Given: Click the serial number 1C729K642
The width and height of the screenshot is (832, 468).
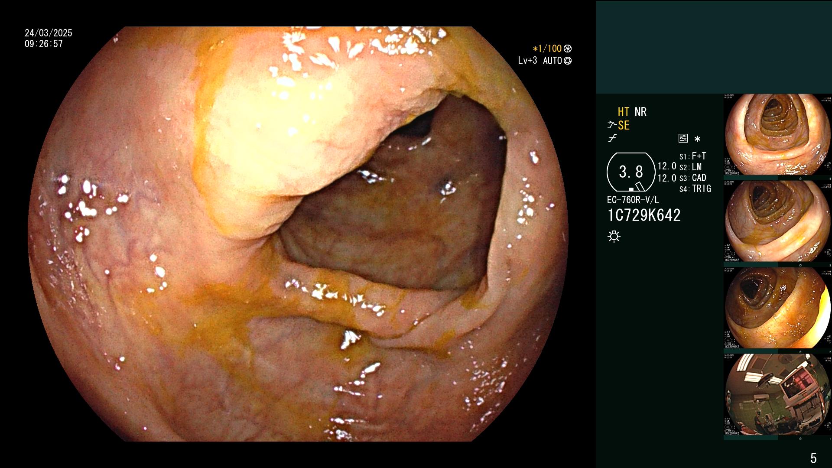Looking at the screenshot, I should coord(644,215).
